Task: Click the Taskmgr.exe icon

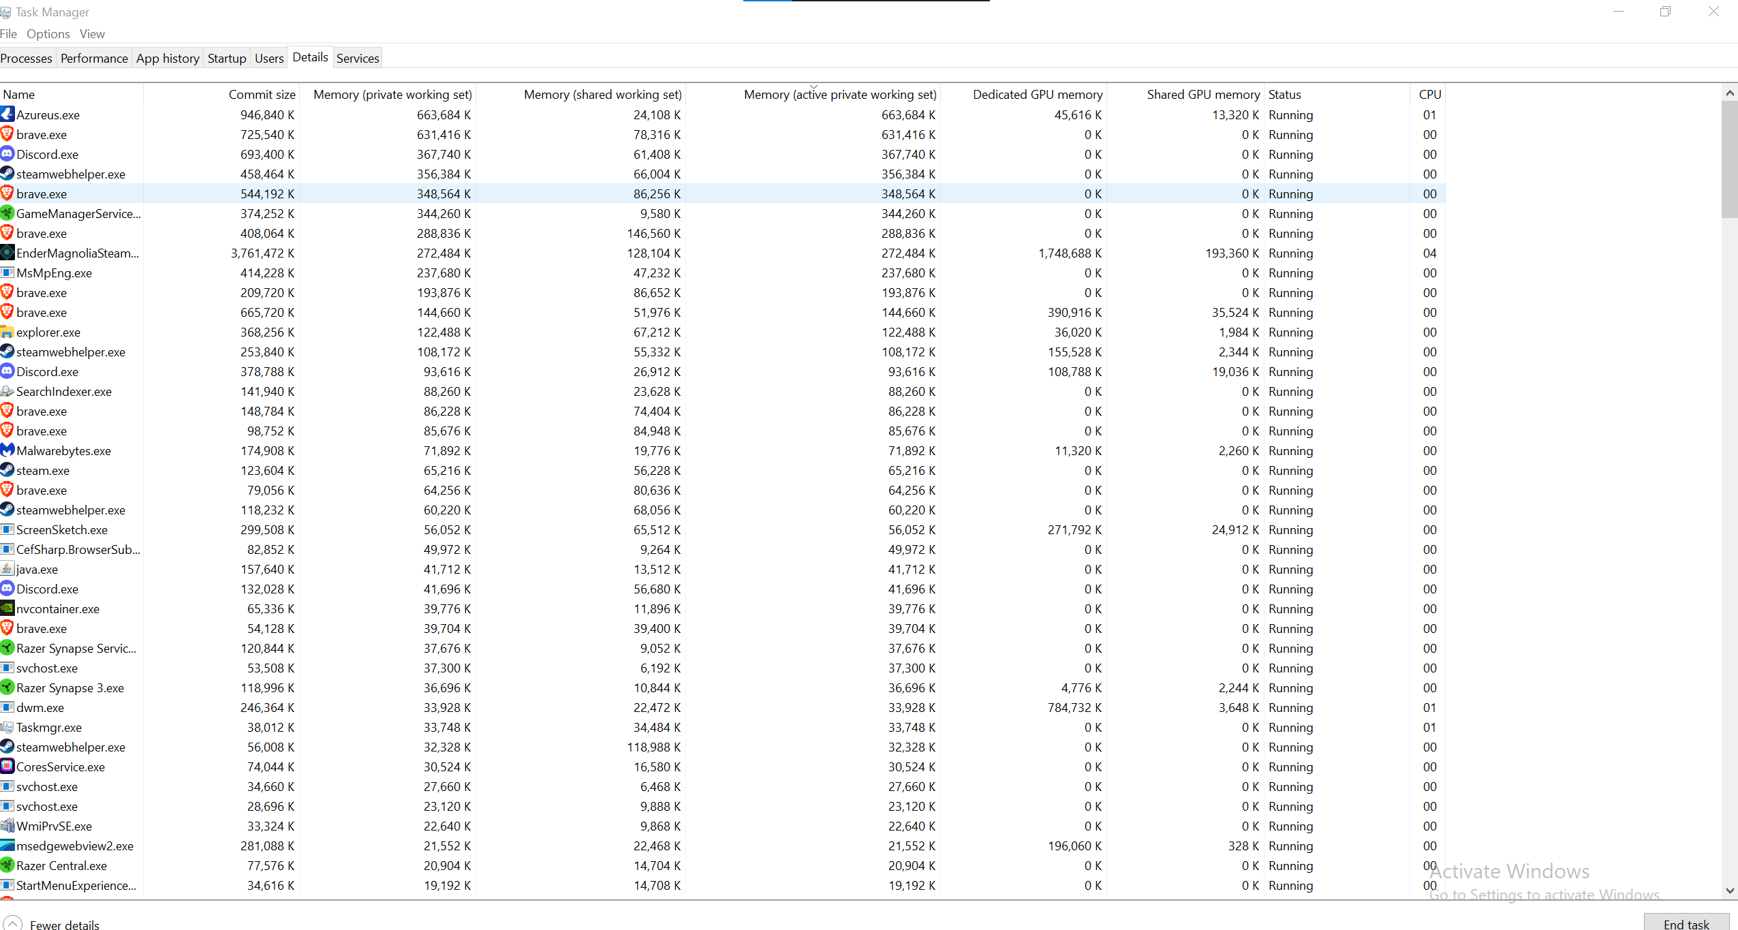Action: click(7, 727)
